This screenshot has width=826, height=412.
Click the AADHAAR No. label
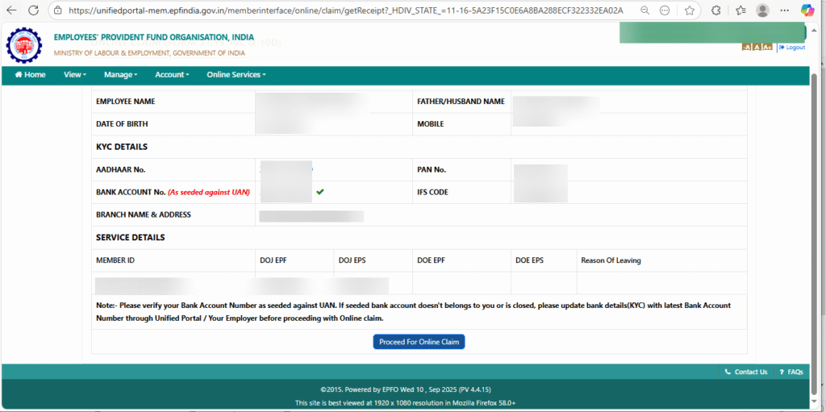[121, 169]
